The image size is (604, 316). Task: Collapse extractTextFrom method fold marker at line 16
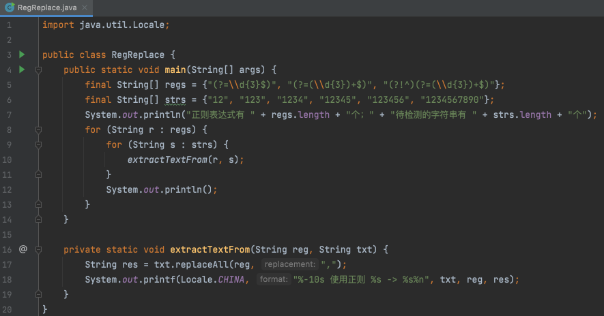tap(38, 249)
